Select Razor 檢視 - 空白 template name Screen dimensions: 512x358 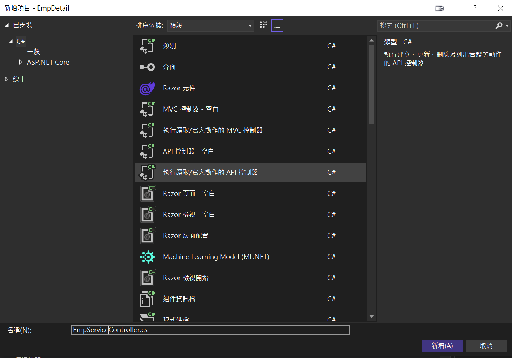(x=189, y=214)
